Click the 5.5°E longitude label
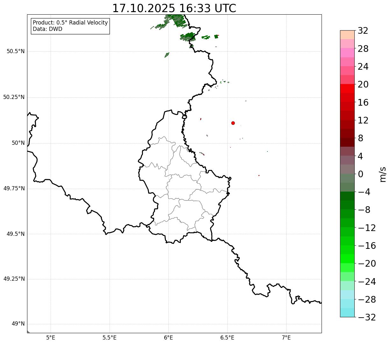The width and height of the screenshot is (390, 344). click(x=110, y=338)
